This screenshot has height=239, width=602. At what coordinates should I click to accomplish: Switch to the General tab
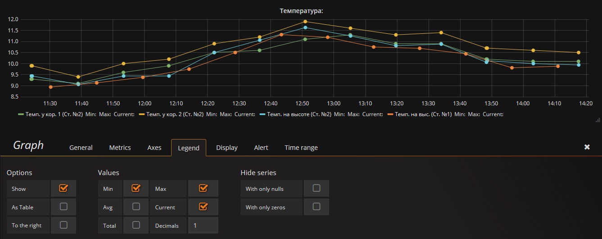coord(81,148)
